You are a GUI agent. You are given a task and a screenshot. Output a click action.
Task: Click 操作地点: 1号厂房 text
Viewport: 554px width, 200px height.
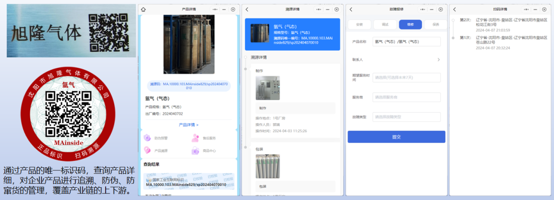pyautogui.click(x=270, y=118)
